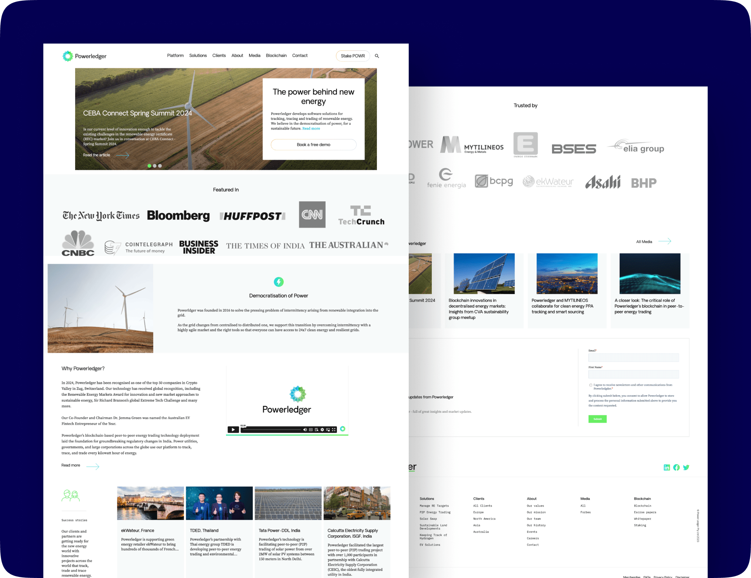Click the arrow beside Why Powerledger Read more
The height and width of the screenshot is (578, 751).
(93, 466)
